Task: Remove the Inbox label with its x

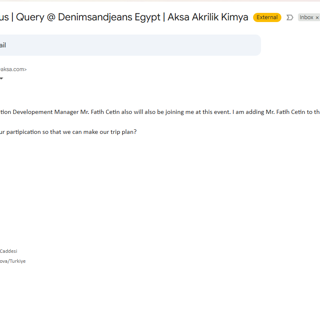Action: pyautogui.click(x=317, y=17)
